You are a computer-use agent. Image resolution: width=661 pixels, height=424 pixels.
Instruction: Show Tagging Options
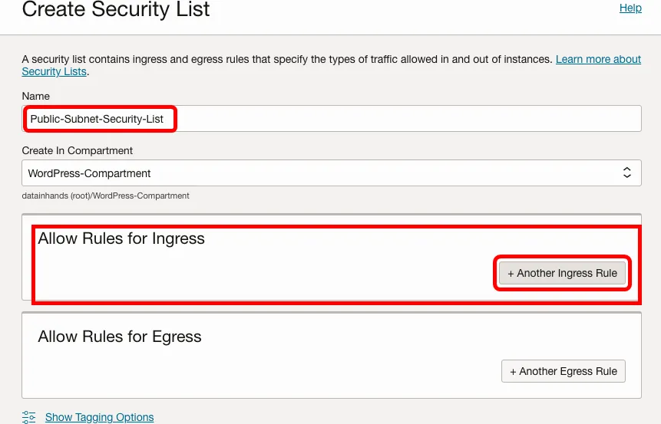[x=99, y=417]
